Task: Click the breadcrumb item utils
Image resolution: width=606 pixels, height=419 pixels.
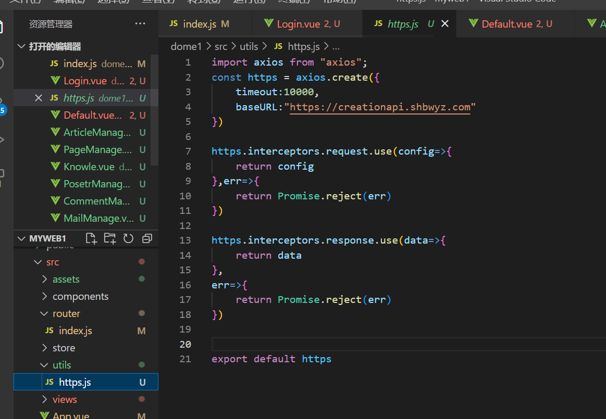Action: [x=249, y=46]
